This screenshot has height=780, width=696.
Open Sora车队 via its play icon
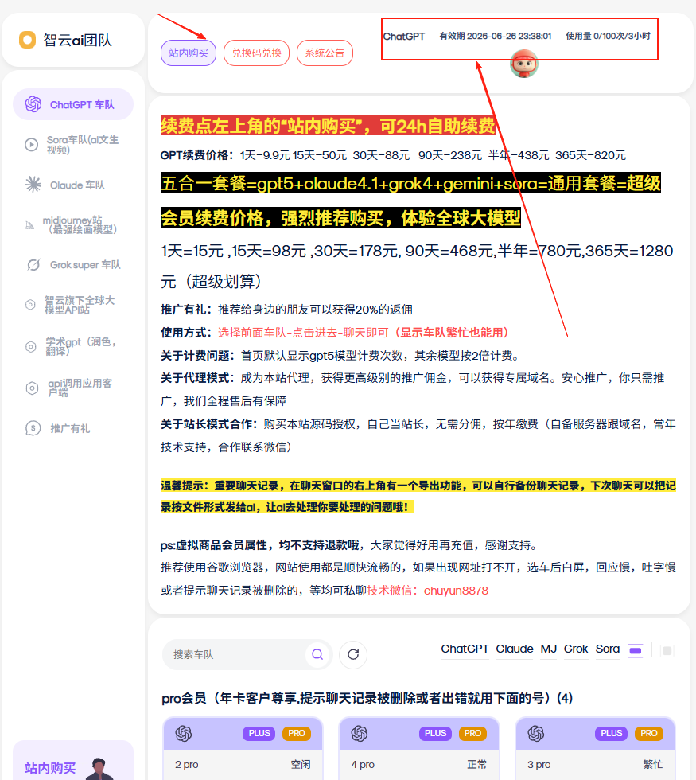(31, 145)
